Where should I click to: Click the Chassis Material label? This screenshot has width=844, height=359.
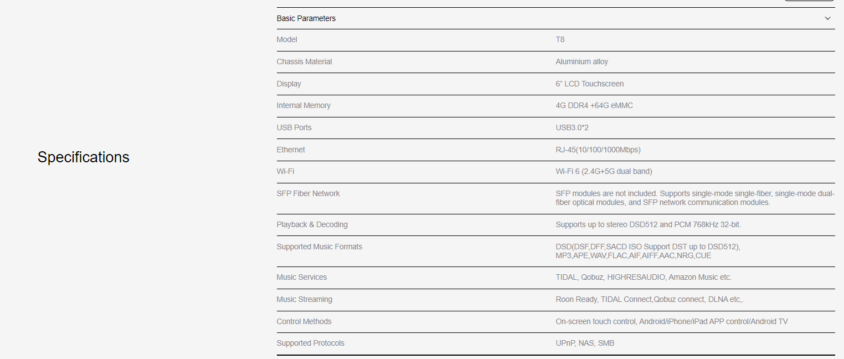[x=304, y=61]
